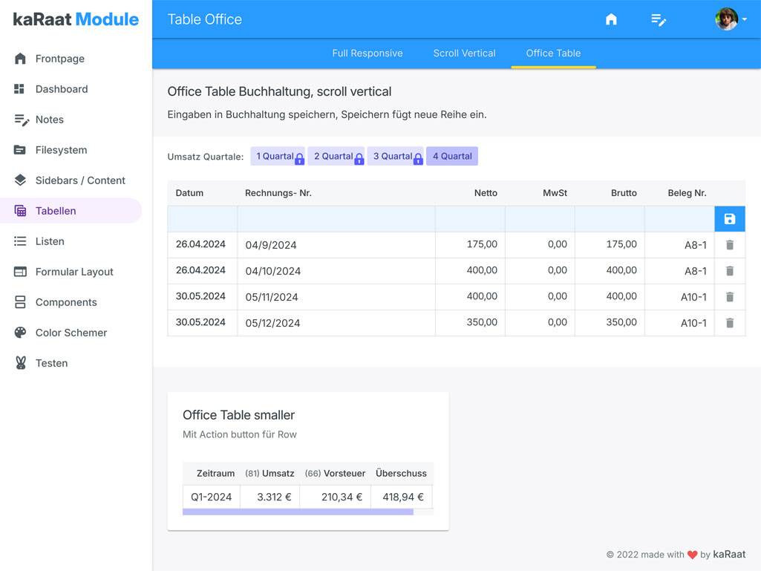Toggle the 4 Quartal selection
The width and height of the screenshot is (761, 571).
pyautogui.click(x=451, y=156)
